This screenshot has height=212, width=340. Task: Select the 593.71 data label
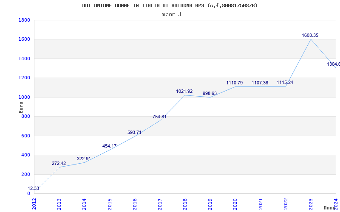click(x=134, y=132)
